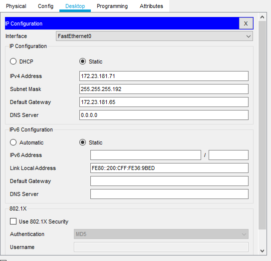Viewport: 271px width, 261px height.
Task: Click the IPv6 prefix length field
Action: 229,155
